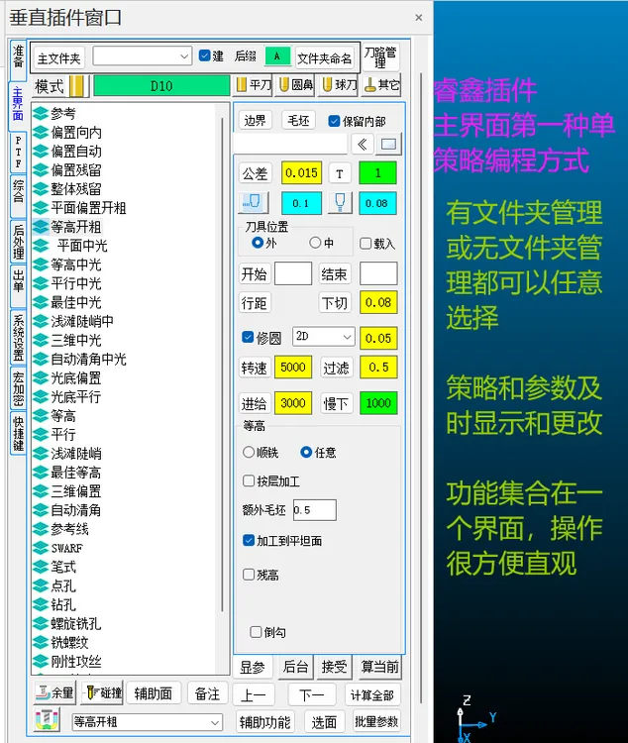Image resolution: width=628 pixels, height=743 pixels.
Task: Toggle the 修圆 checkbox
Action: pyautogui.click(x=248, y=337)
